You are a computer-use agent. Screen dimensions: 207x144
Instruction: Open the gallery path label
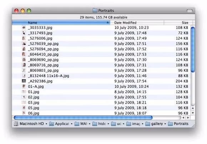tap(157, 124)
